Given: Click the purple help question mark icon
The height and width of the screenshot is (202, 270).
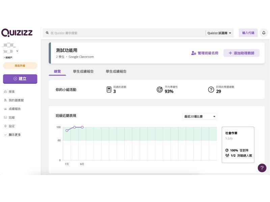Looking at the screenshot, I should [x=262, y=168].
